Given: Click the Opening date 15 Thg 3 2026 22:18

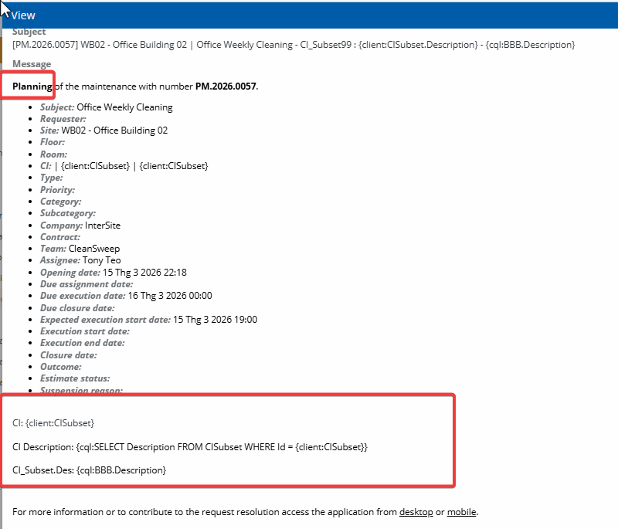Looking at the screenshot, I should [113, 273].
